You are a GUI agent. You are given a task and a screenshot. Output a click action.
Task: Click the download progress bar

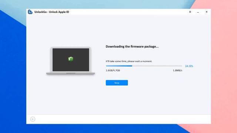(144, 66)
